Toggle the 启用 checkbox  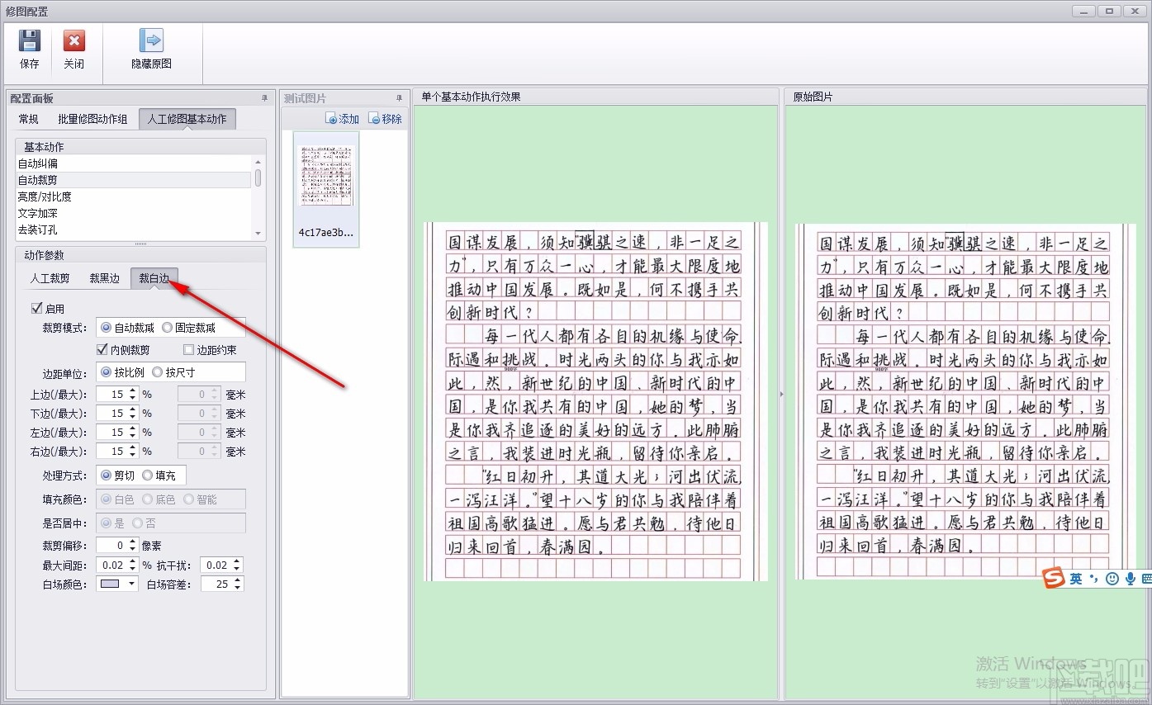tap(36, 309)
